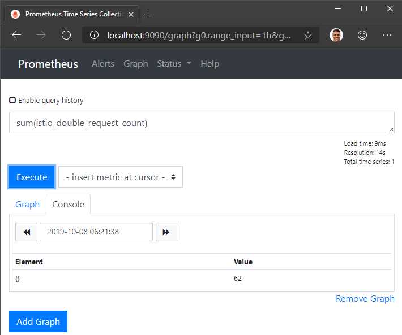Minimize the browser window
Screen dimensions: 402x335
click(x=338, y=8)
